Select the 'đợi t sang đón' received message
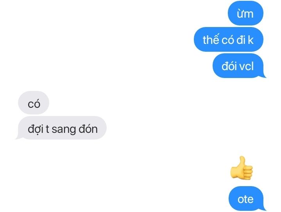Viewport: 281px width, 212px height. pyautogui.click(x=61, y=128)
